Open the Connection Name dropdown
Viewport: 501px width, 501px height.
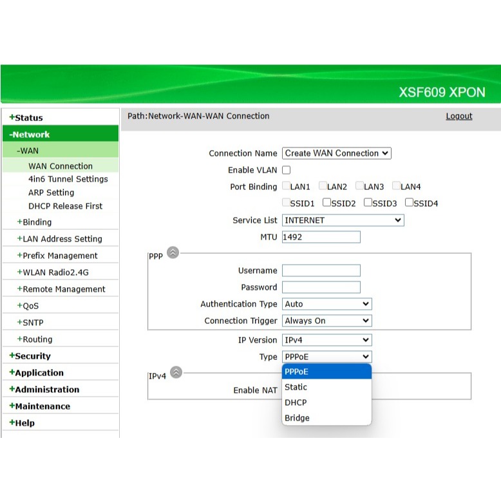[336, 153]
